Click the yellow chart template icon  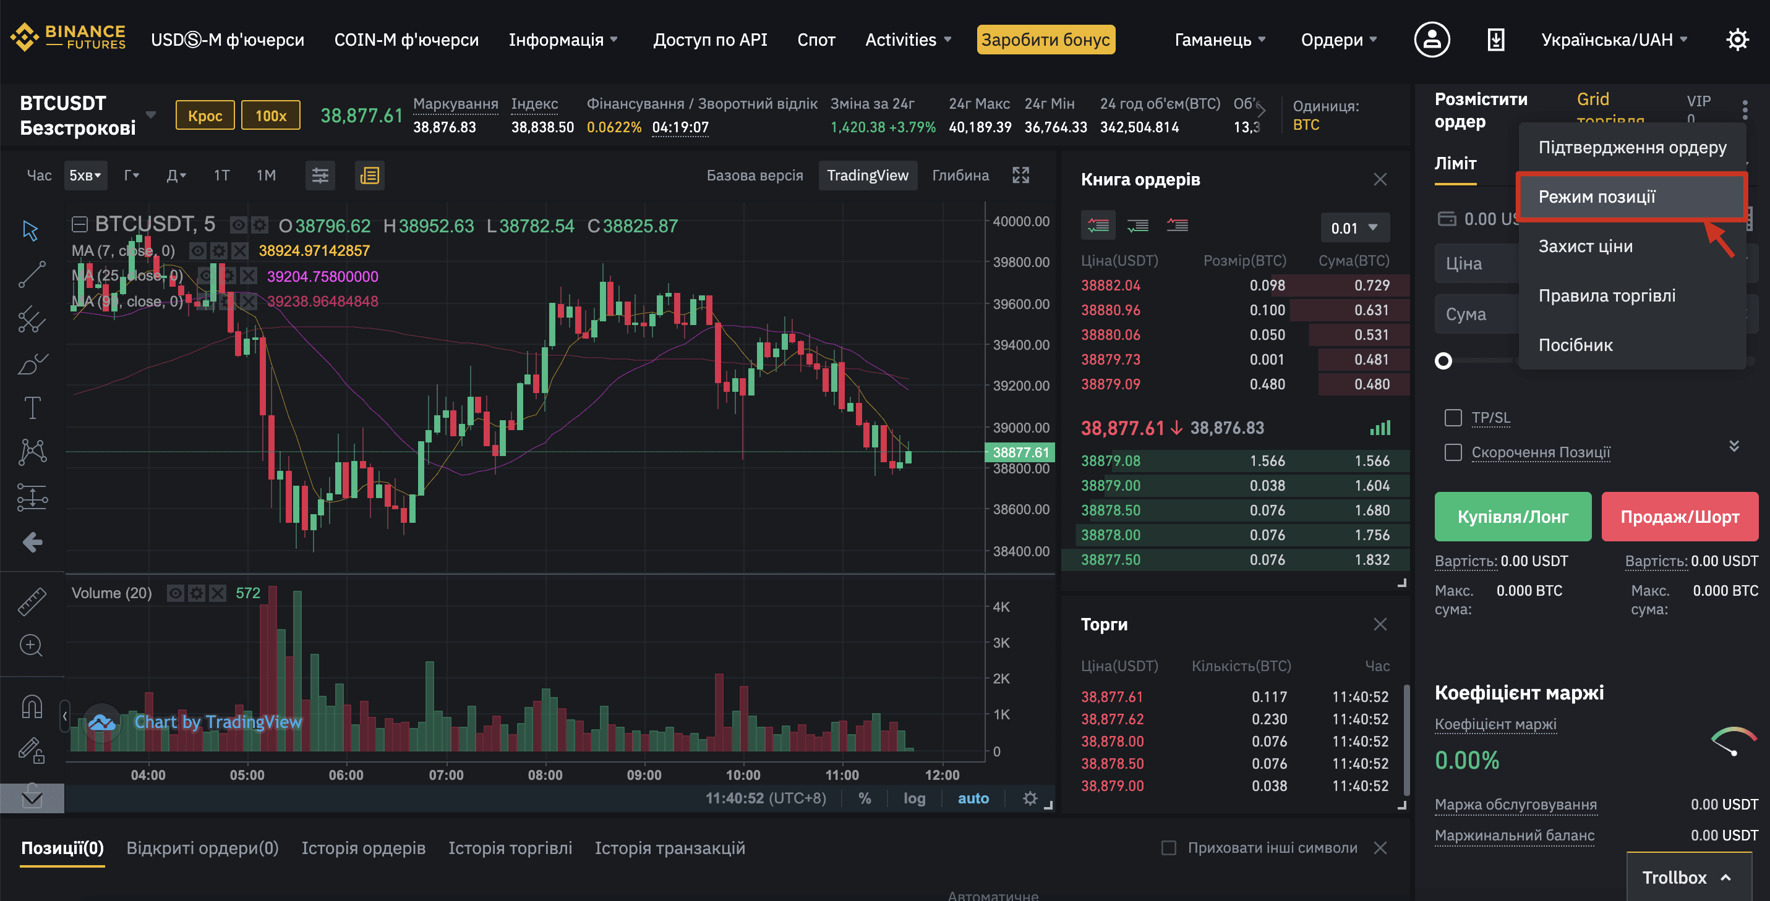pyautogui.click(x=370, y=176)
